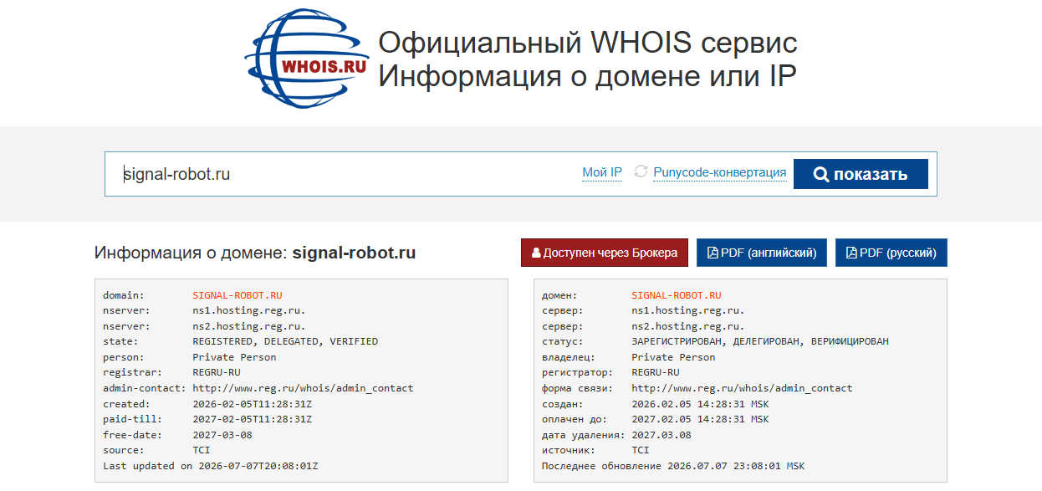Viewport: 1042px width, 491px height.
Task: Click the форма связи URL in Russian panel
Action: [742, 388]
